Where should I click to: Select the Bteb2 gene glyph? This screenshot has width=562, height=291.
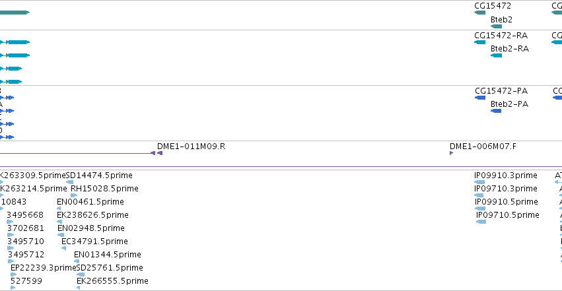[x=496, y=26]
